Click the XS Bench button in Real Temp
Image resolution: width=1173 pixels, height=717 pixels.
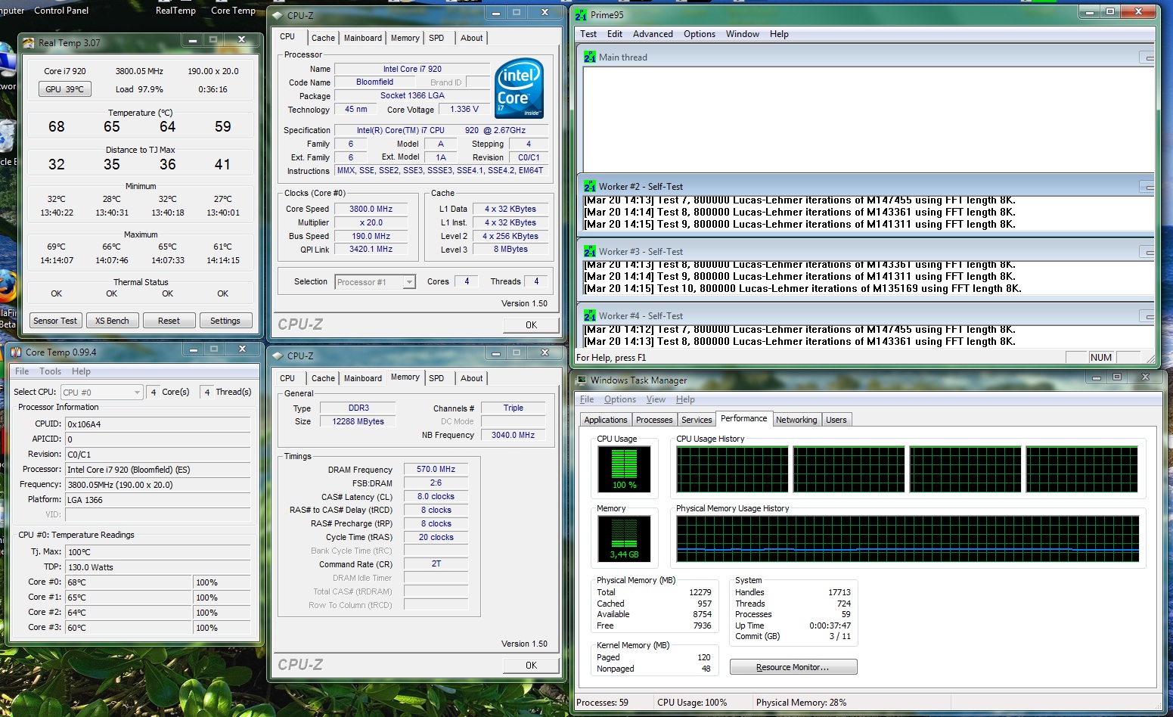point(112,321)
